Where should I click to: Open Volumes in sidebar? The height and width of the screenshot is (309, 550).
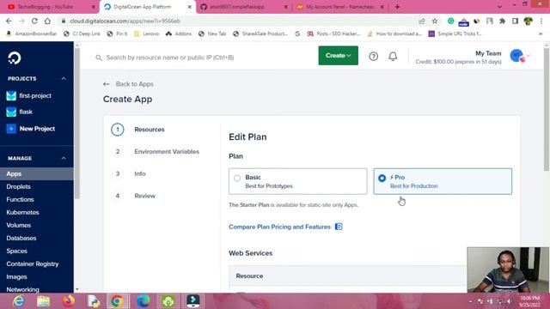(x=18, y=225)
